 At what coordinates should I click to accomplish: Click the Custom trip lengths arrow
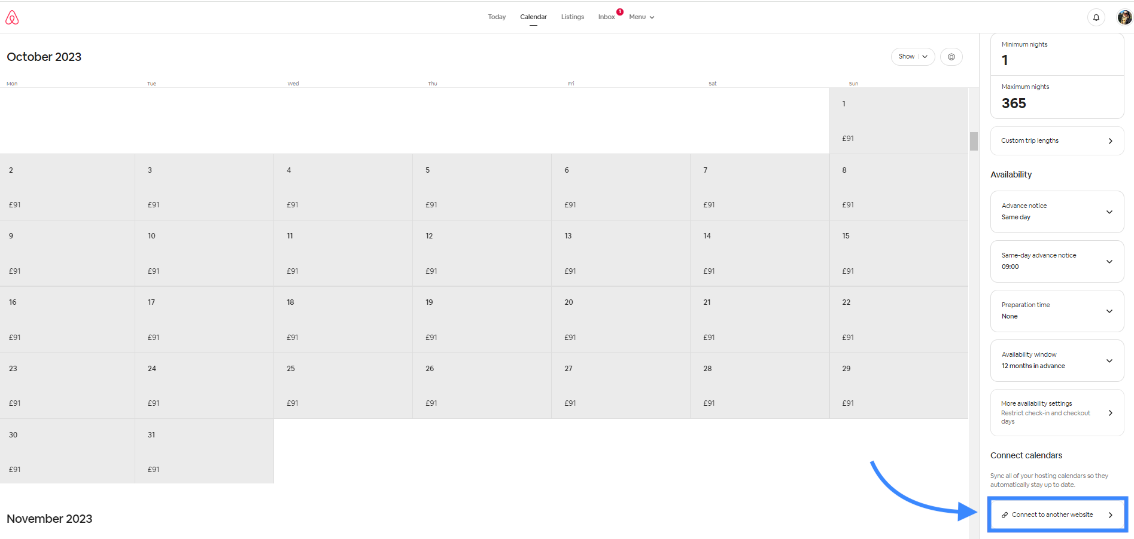click(x=1110, y=141)
